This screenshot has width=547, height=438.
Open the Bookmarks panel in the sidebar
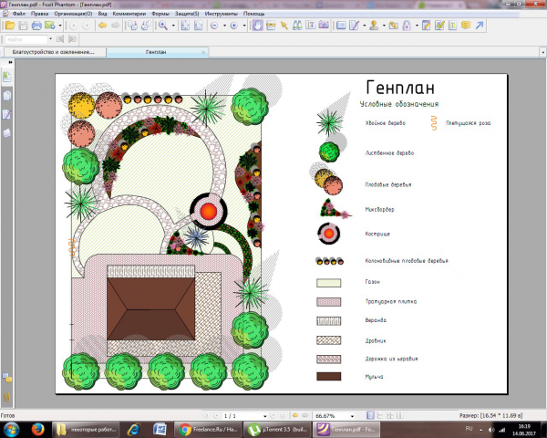click(x=7, y=77)
